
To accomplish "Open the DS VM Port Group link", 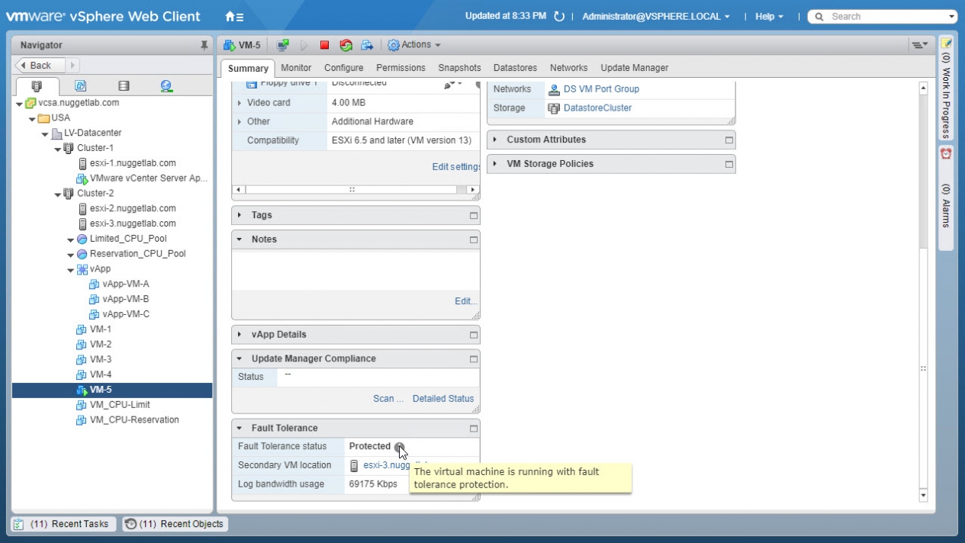I will point(601,89).
